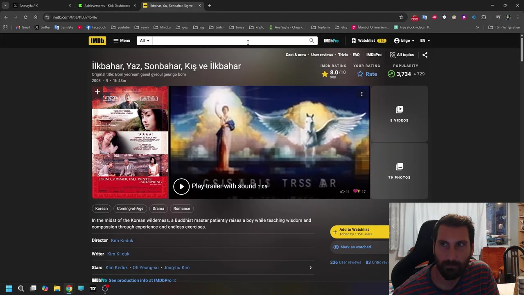The width and height of the screenshot is (524, 295).
Task: Open a new browser tab
Action: [210, 5]
